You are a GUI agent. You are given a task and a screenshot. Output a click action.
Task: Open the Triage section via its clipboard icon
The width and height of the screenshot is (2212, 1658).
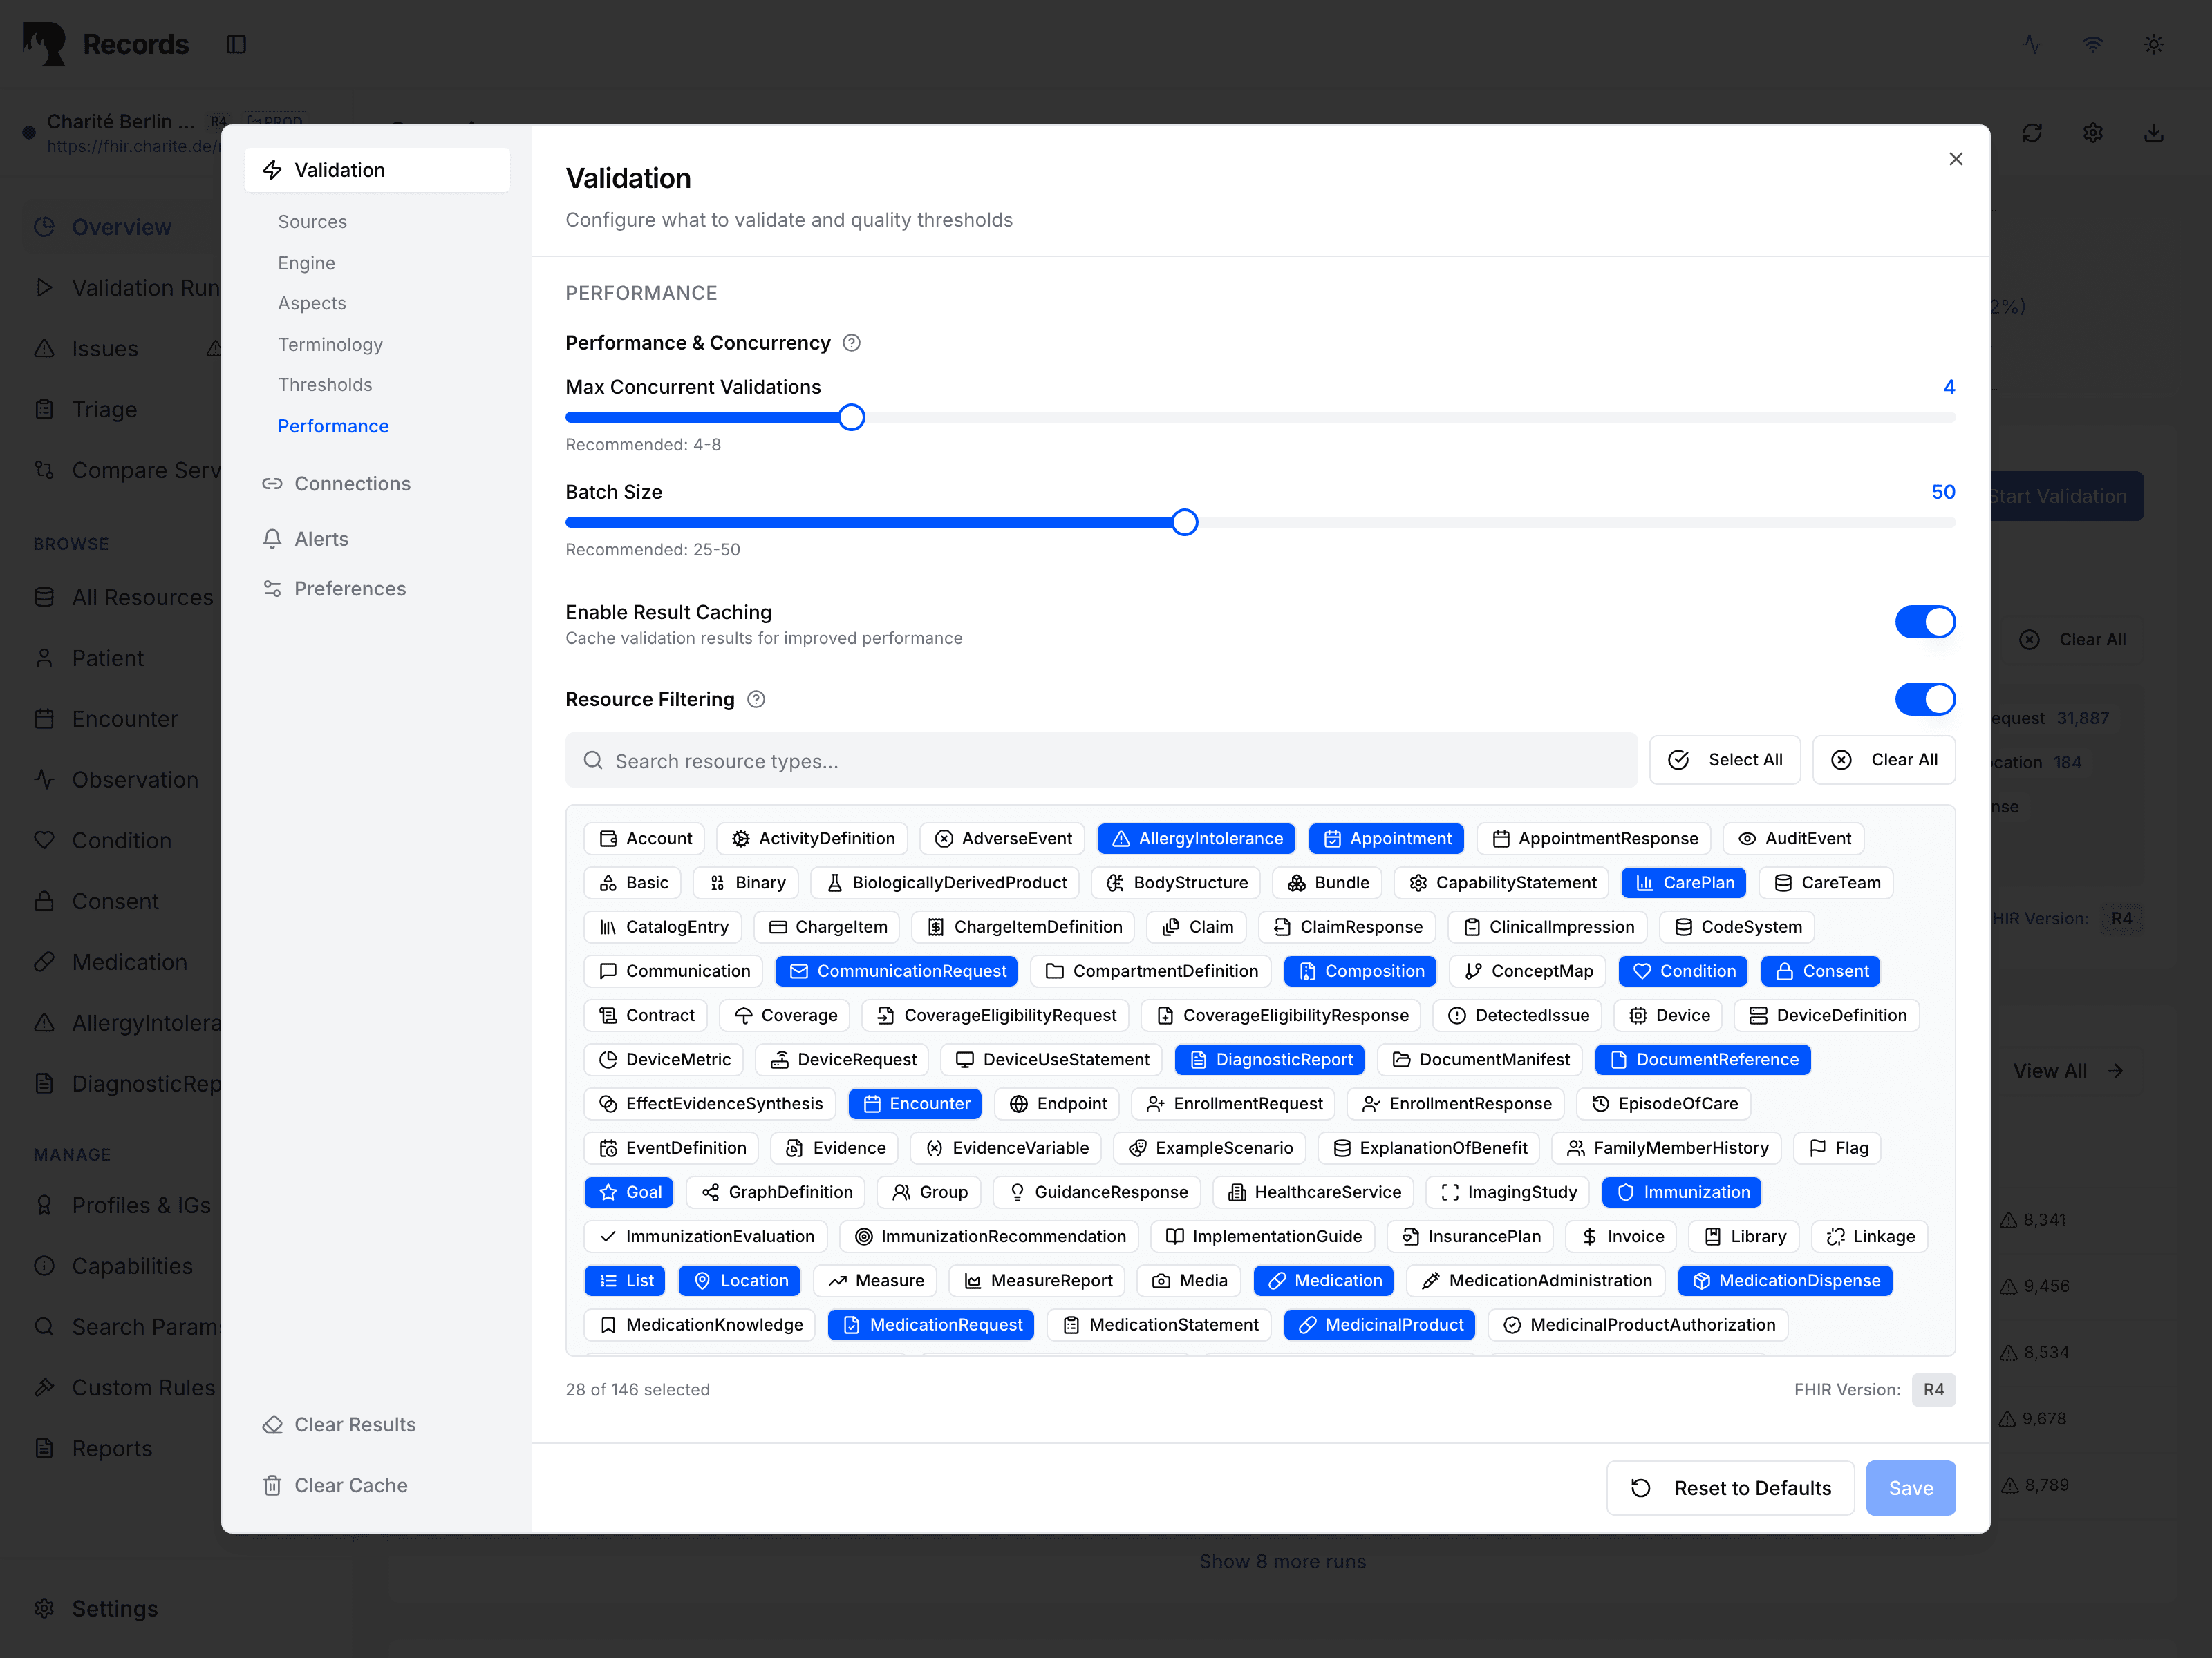coord(44,409)
